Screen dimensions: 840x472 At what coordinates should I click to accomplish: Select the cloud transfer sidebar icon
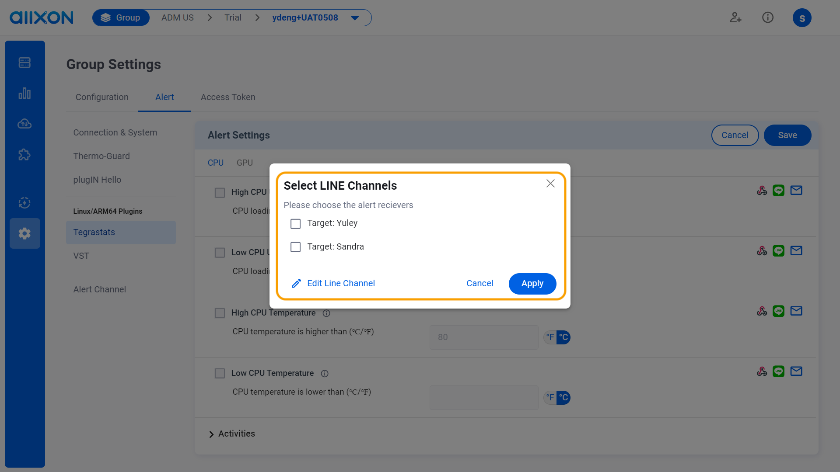coord(24,124)
